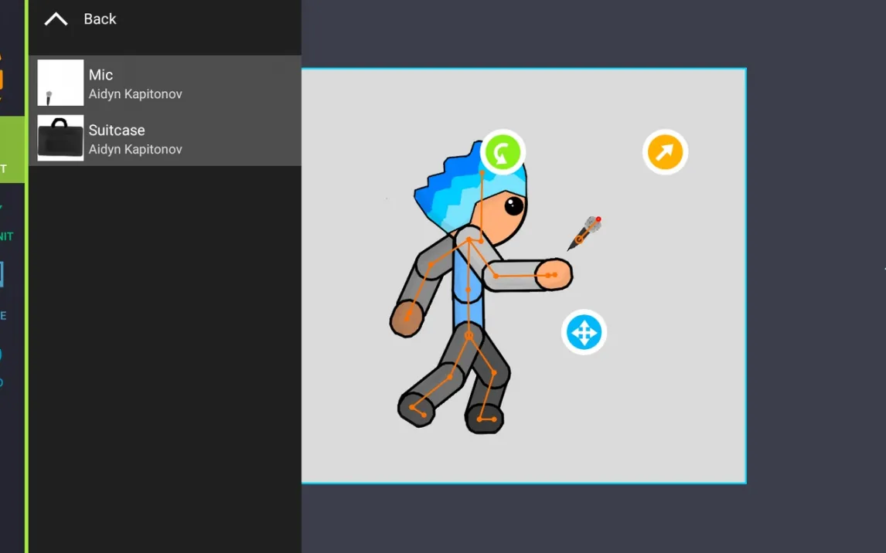Select the Mic thumbnail image
This screenshot has width=886, height=553.
[60, 83]
